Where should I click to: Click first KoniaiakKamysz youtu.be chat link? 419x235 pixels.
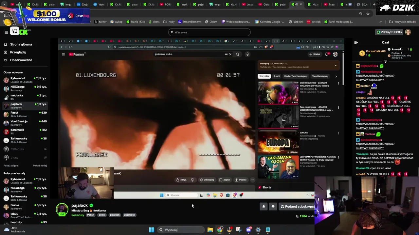pyautogui.click(x=375, y=78)
